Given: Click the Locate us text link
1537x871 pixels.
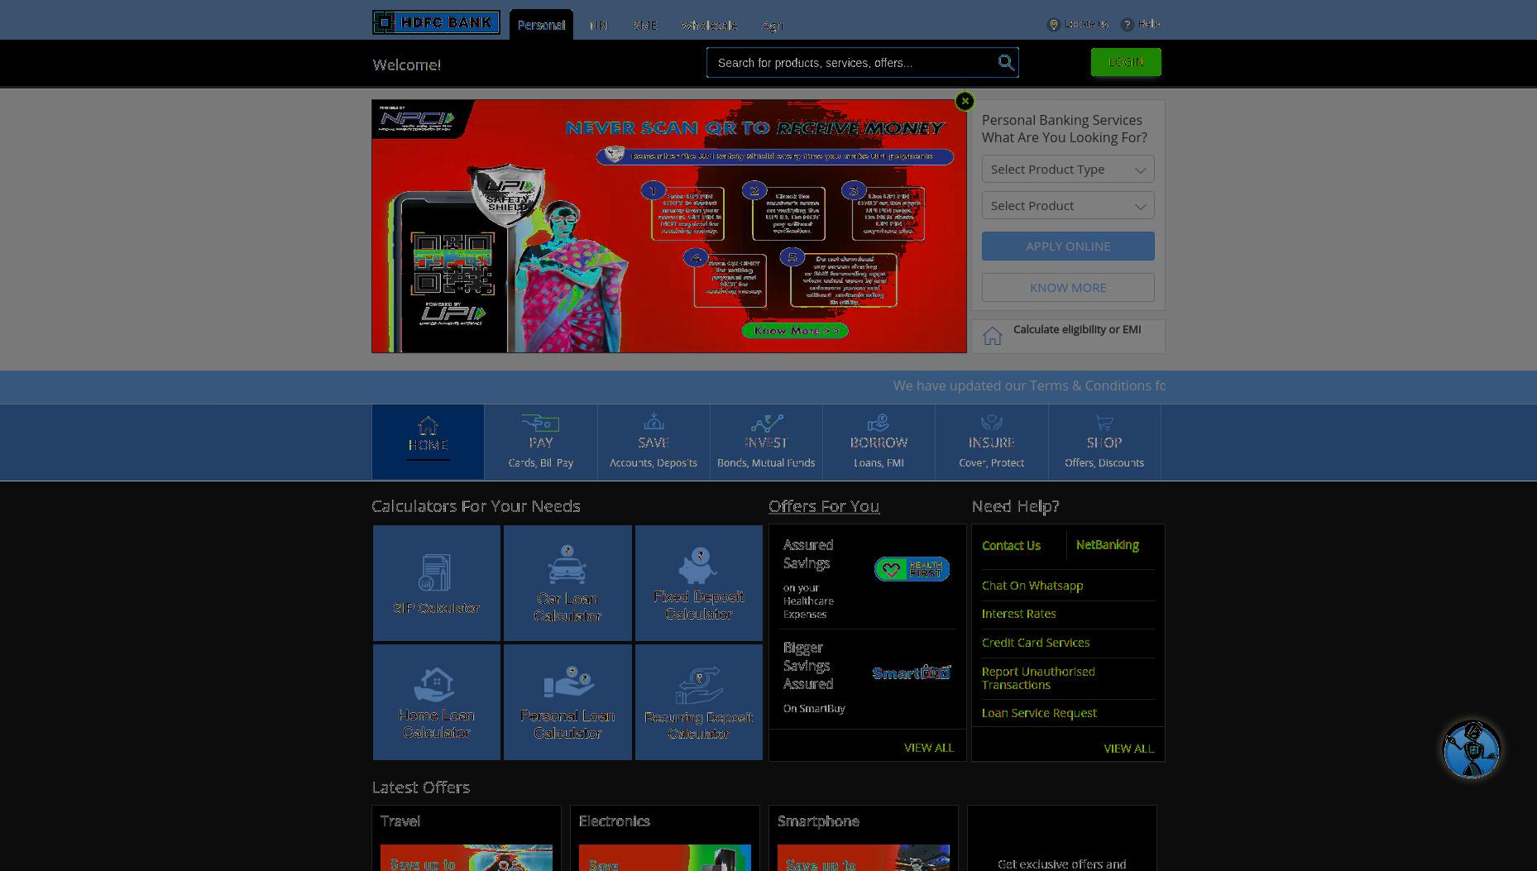Looking at the screenshot, I should [x=1087, y=24].
